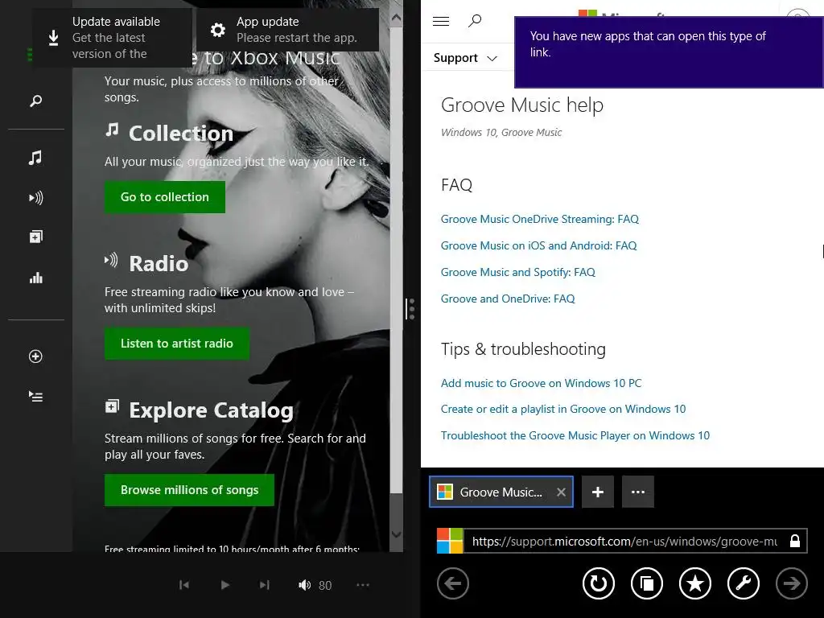Open Collection via music note sidebar icon
Screen dimensions: 824x618
(35, 158)
